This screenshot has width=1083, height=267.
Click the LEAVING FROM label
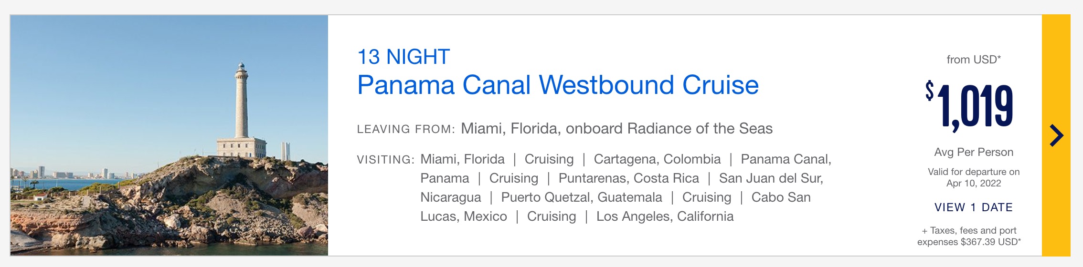[x=406, y=129]
